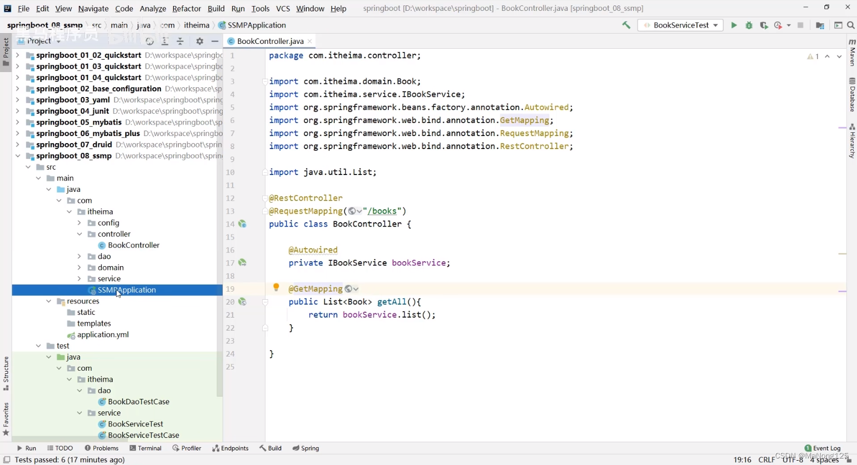Click CRLF line separator in status bar

pos(766,460)
